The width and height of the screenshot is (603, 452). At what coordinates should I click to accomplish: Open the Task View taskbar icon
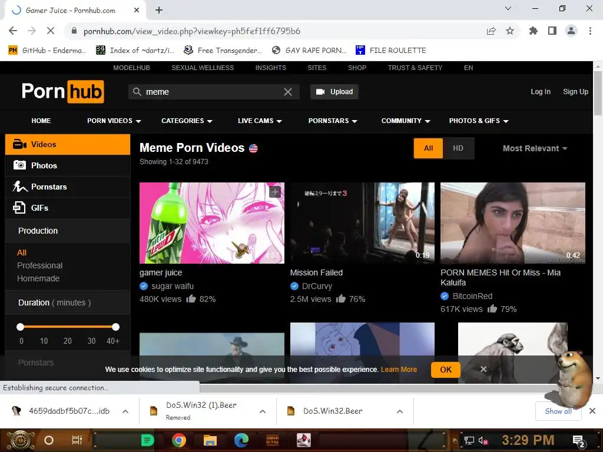tap(77, 440)
